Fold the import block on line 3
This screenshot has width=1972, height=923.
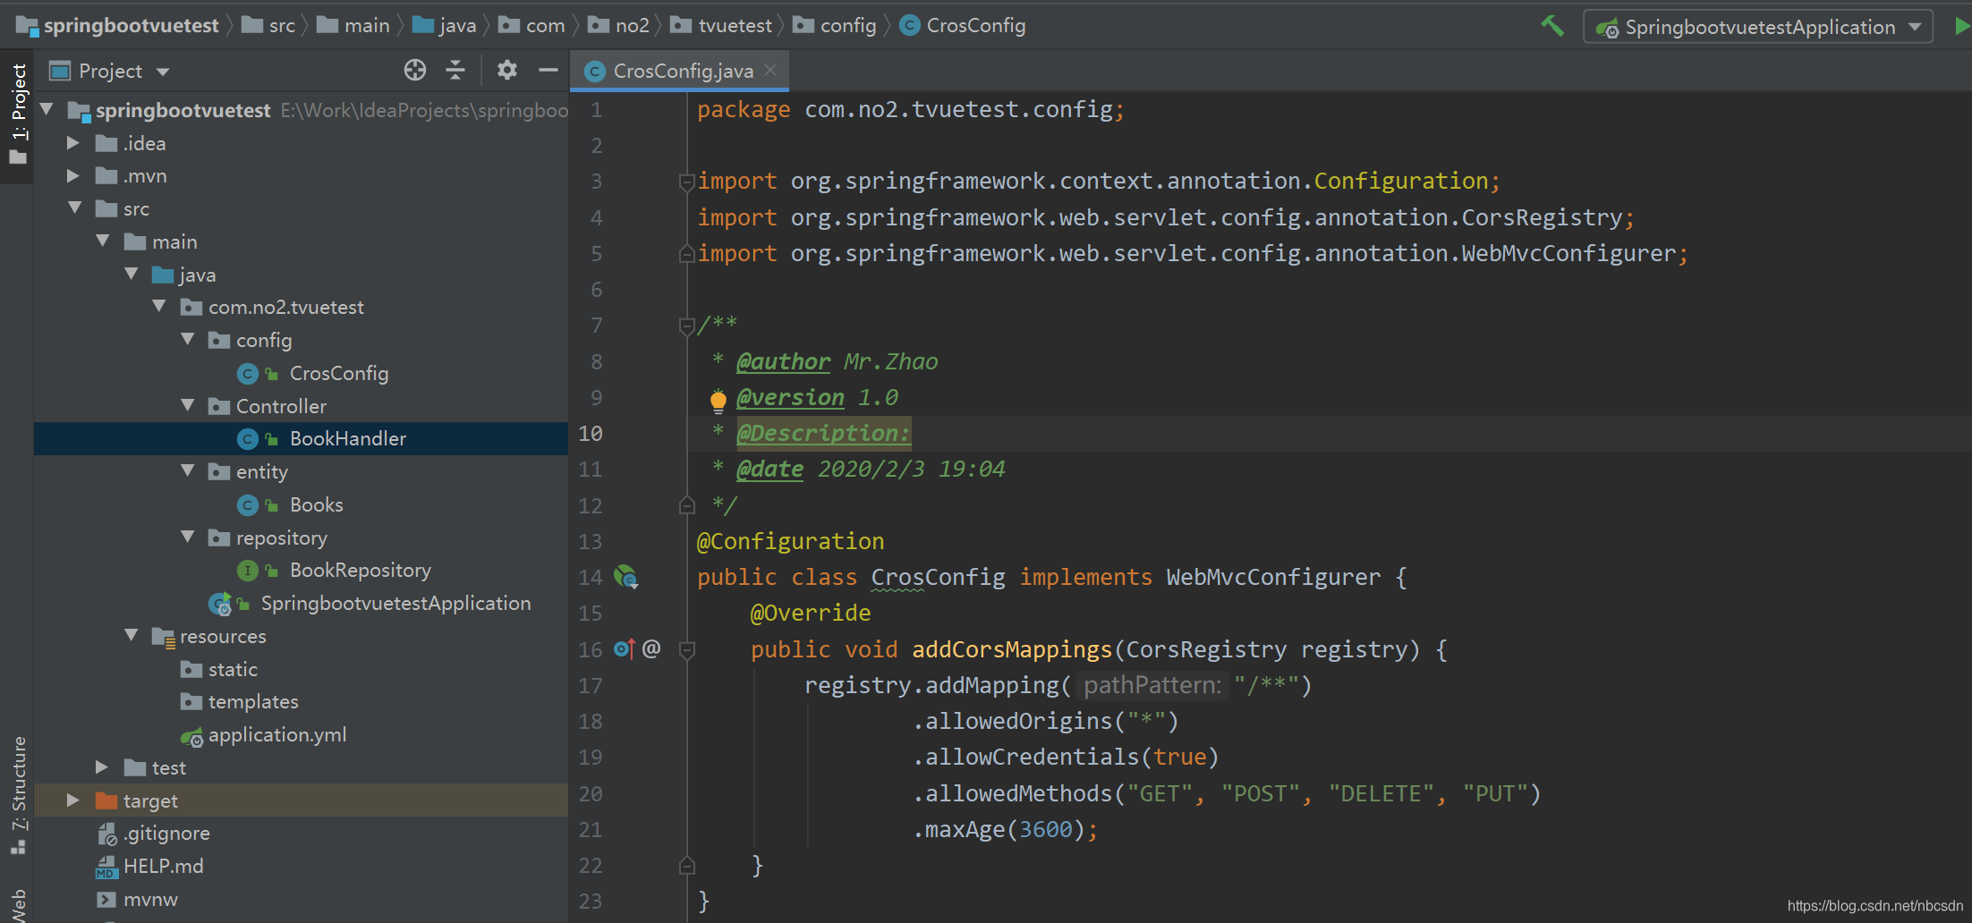[x=687, y=182]
